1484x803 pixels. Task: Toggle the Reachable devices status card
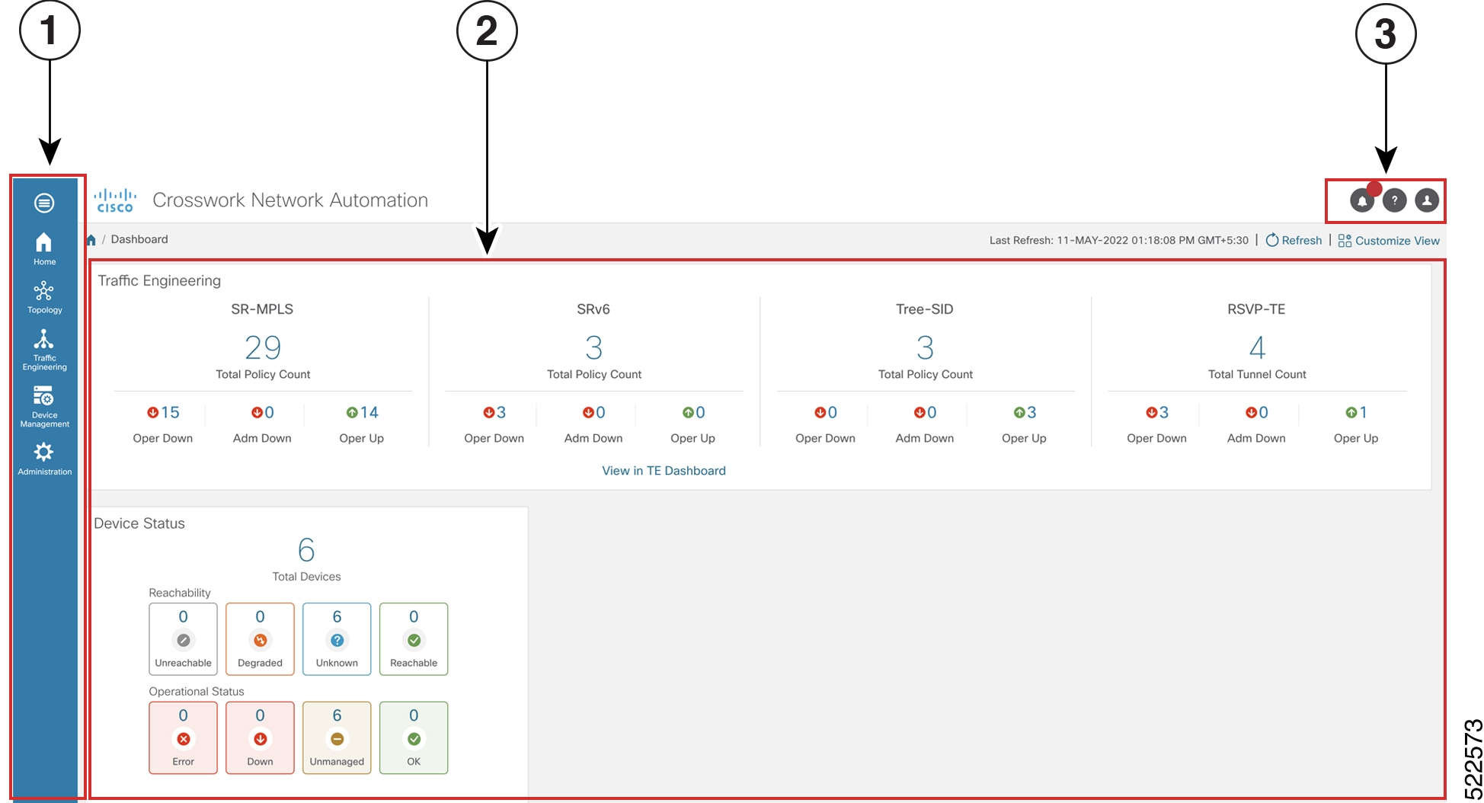tap(414, 638)
